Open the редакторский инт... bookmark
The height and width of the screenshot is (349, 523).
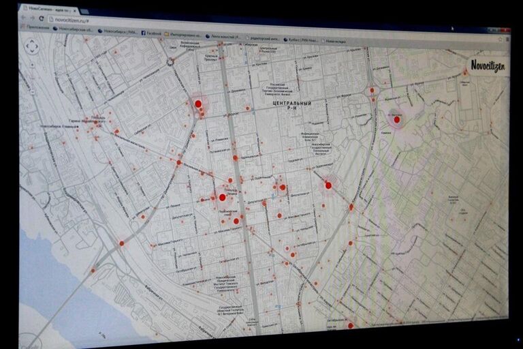(263, 39)
